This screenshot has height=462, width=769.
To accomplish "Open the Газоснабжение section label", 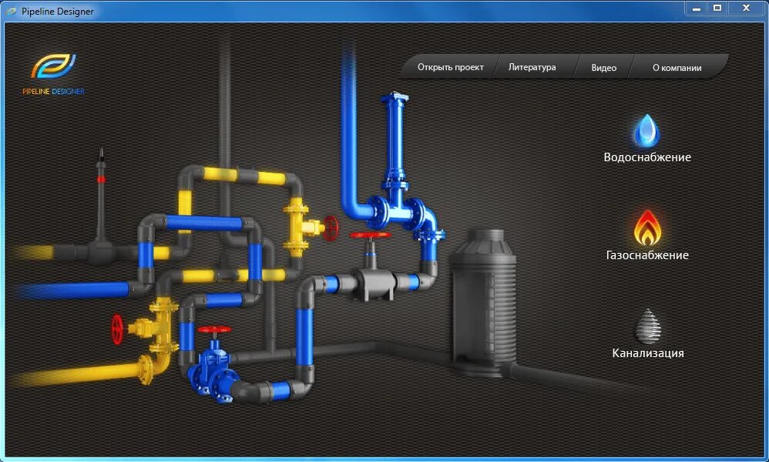I will (647, 255).
